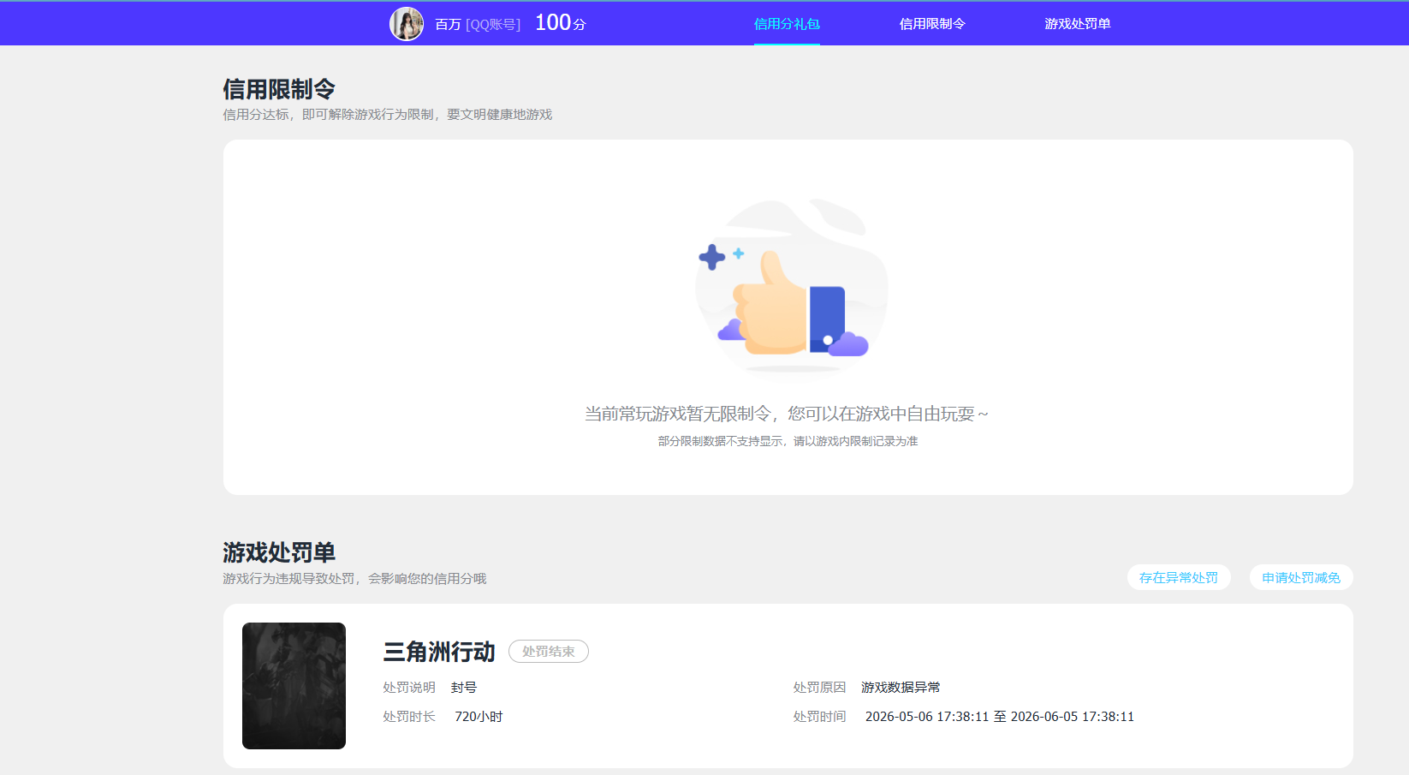This screenshot has width=1409, height=775.
Task: Click the [QQ账号] account label
Action: 493,25
